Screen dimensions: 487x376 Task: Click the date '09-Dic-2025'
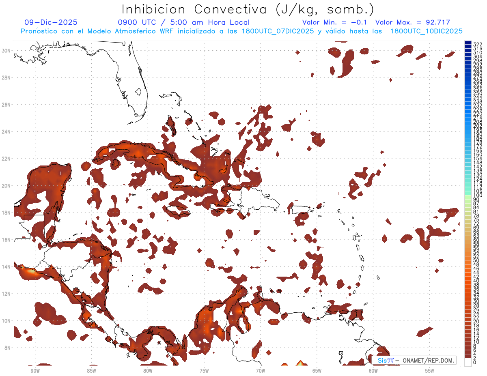coord(51,22)
